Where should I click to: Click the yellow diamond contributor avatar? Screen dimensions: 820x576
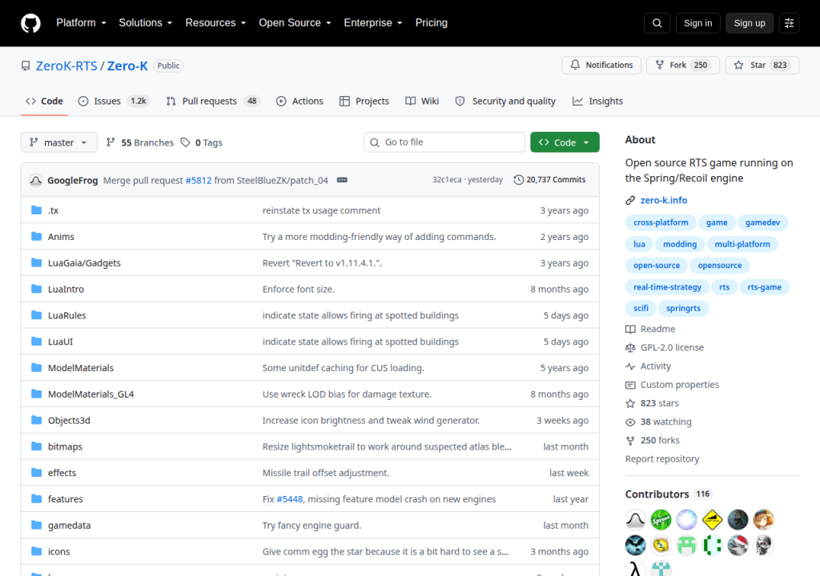click(712, 519)
